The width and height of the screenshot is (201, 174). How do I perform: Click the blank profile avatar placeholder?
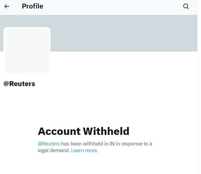point(27,50)
